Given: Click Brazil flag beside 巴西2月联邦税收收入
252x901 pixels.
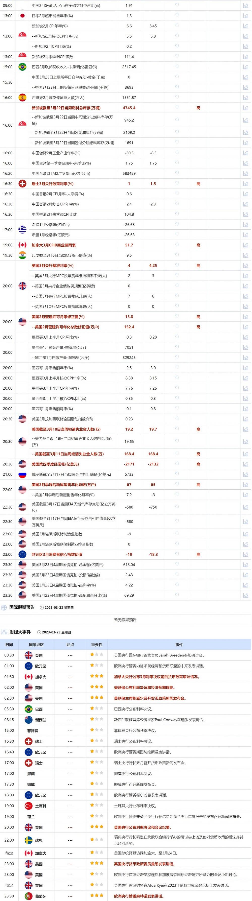Looking at the screenshot, I should click(22, 67).
